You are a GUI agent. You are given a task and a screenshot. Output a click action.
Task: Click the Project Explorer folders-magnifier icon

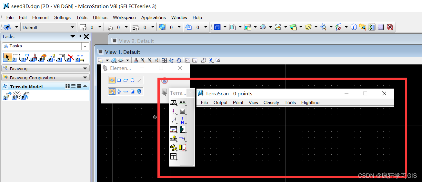coord(363,27)
